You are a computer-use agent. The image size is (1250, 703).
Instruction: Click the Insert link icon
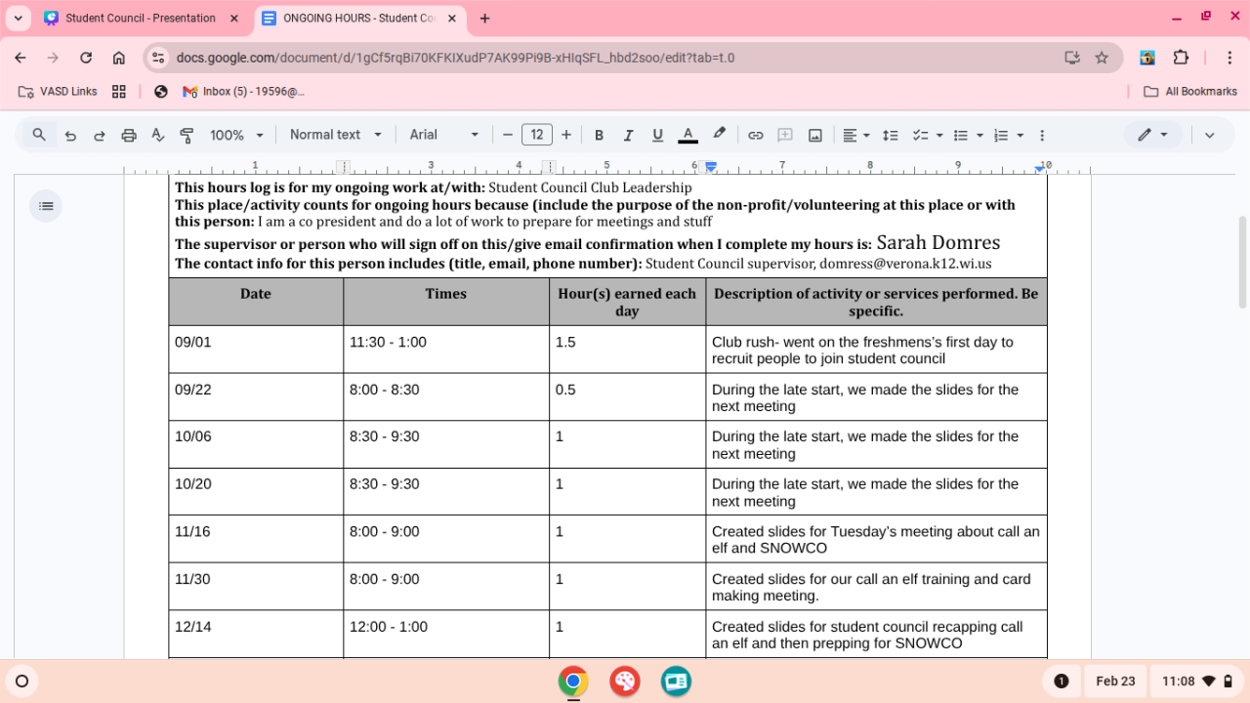click(x=755, y=136)
